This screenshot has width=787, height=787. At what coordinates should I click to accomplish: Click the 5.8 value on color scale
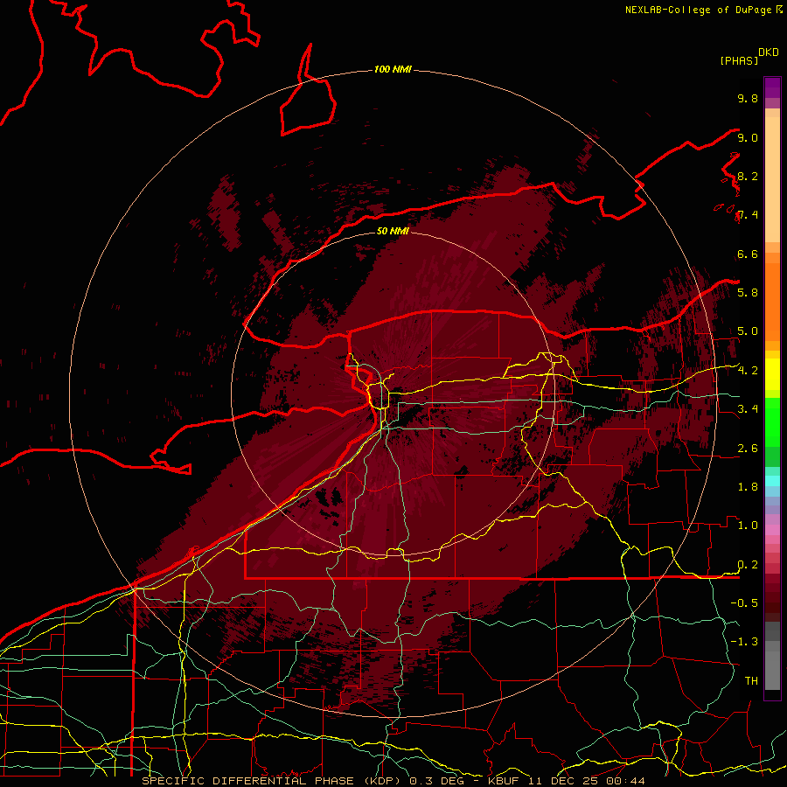(x=748, y=293)
